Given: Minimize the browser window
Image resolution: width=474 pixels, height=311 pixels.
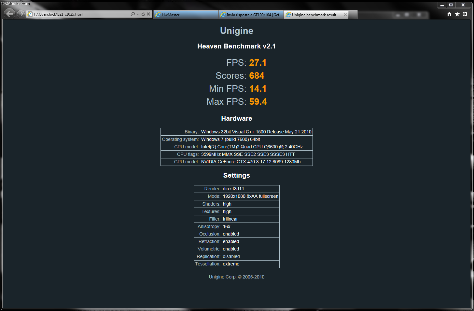Looking at the screenshot, I should coord(442,5).
